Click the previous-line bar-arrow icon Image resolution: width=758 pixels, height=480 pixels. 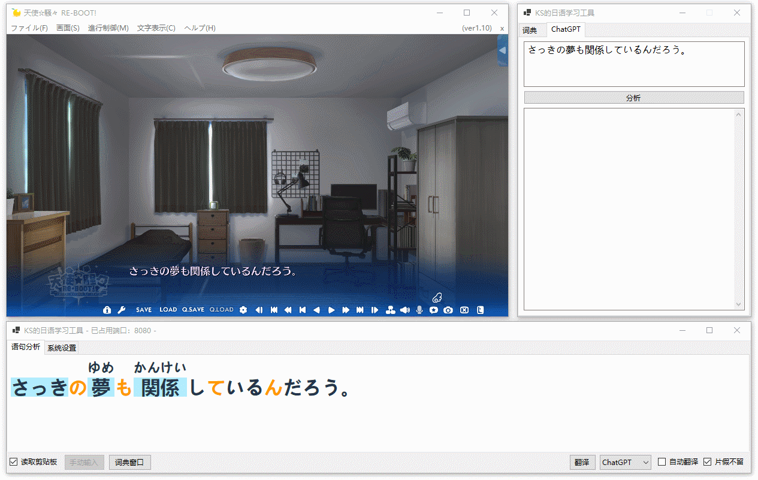pos(303,310)
